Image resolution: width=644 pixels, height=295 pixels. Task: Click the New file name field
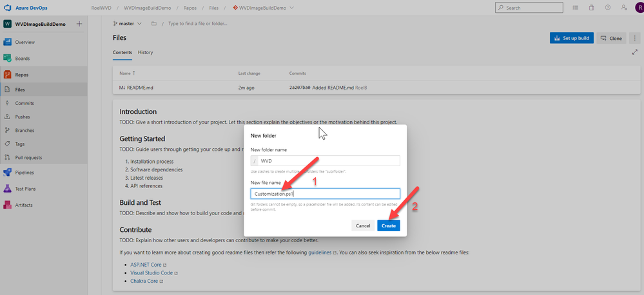326,194
